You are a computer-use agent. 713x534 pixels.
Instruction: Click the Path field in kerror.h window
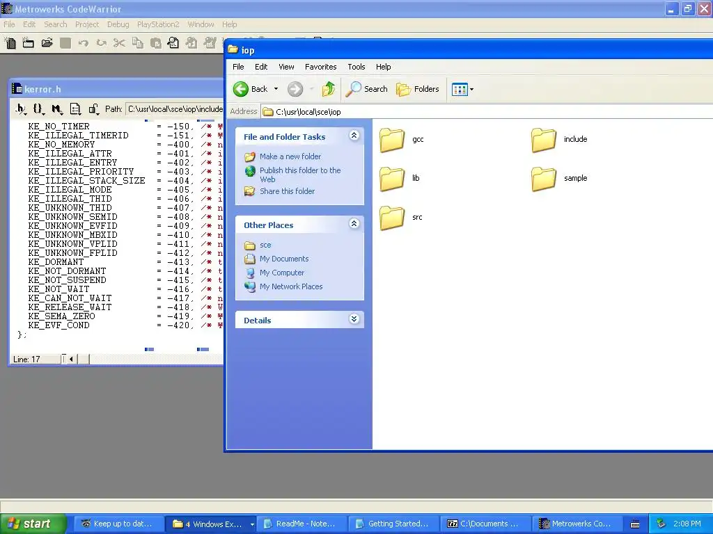[x=175, y=109]
